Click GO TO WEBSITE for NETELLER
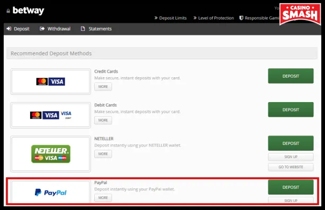325x210 pixels. 291,167
